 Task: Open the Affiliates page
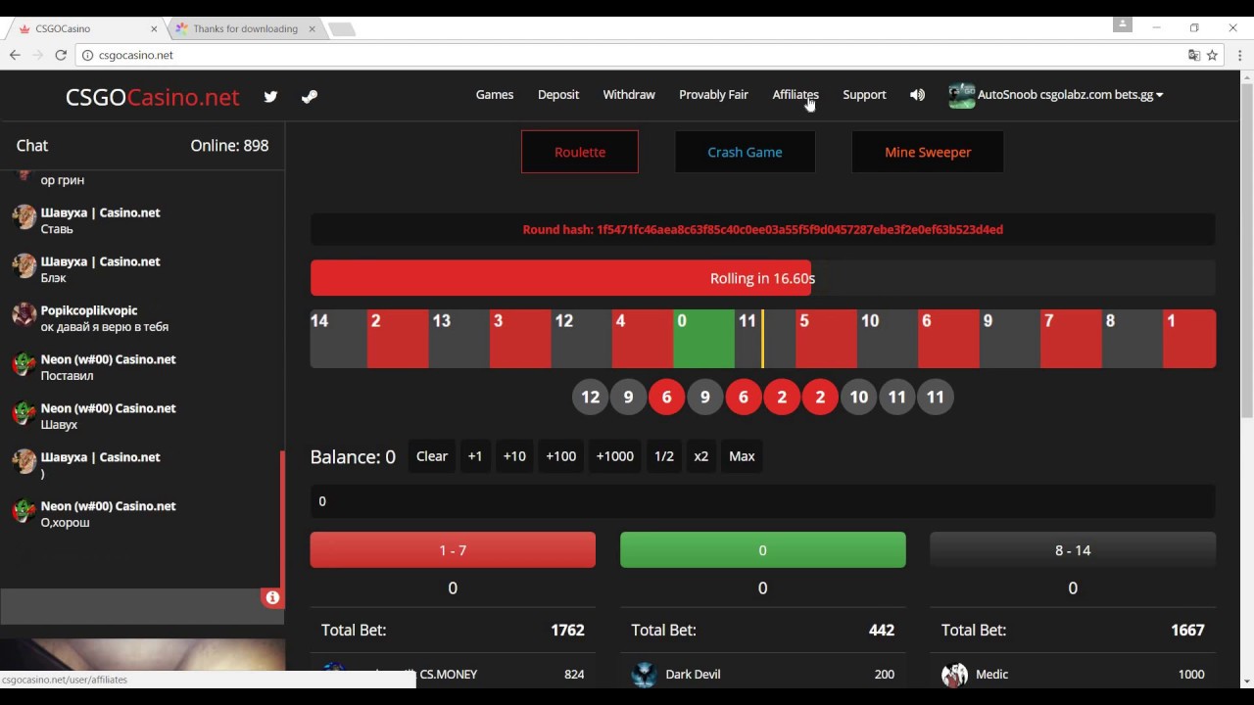tap(796, 95)
